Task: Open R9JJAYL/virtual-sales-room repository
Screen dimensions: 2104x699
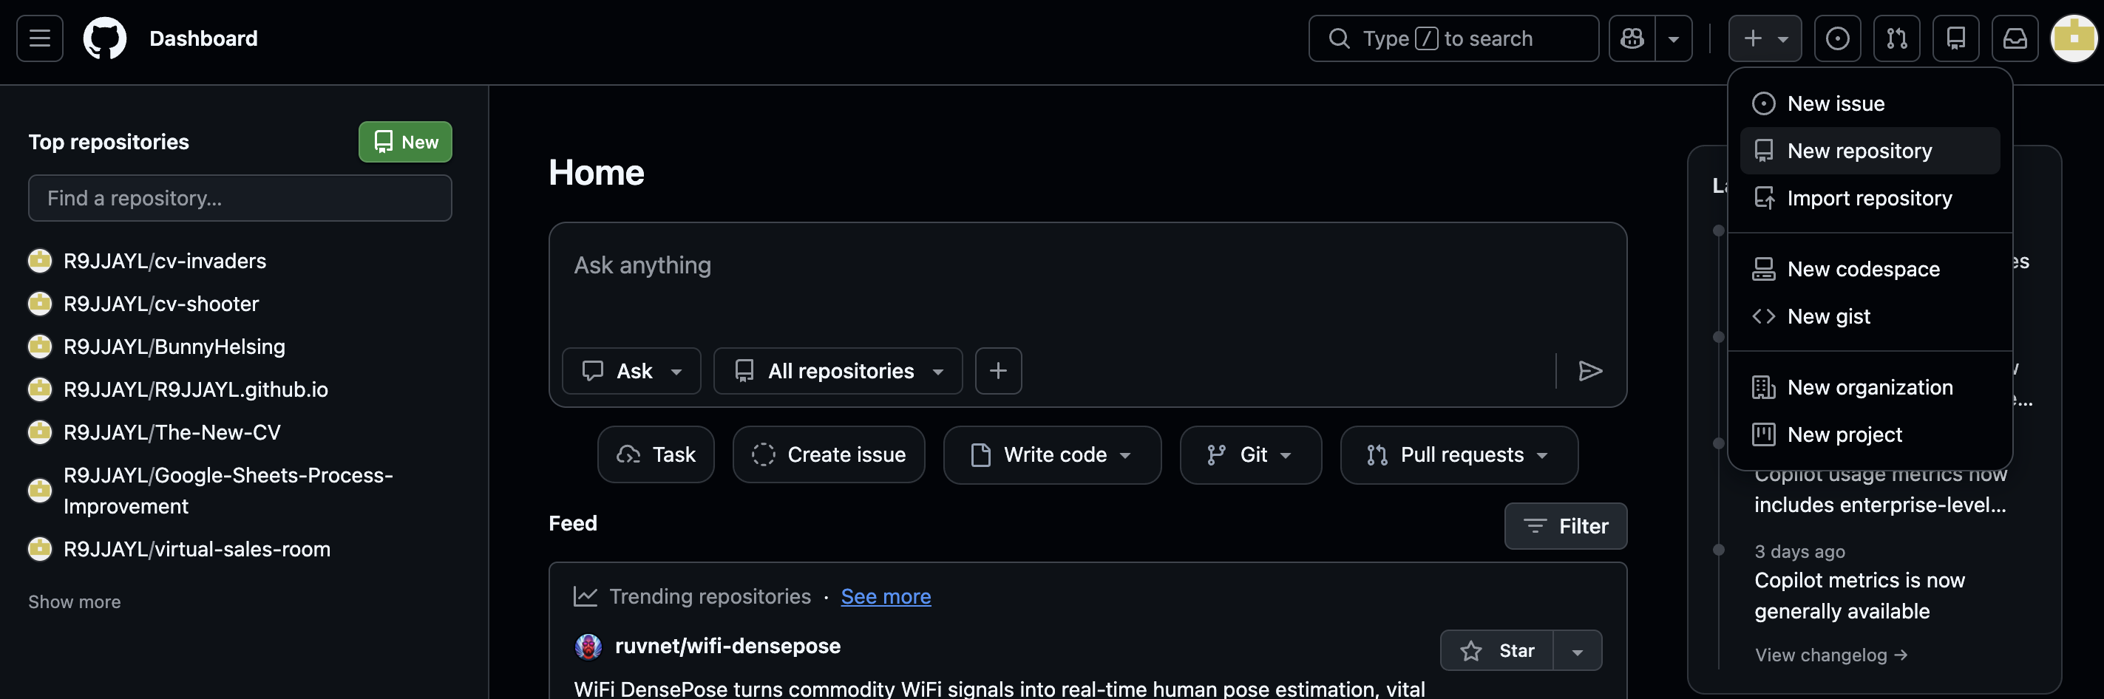Action: coord(197,550)
